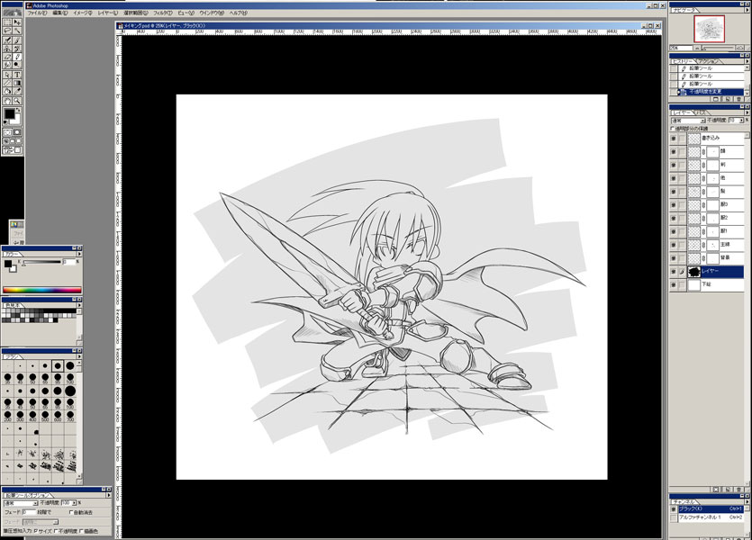Select the Zoom magnifier tool
Screen dimensions: 752x540
(x=17, y=101)
